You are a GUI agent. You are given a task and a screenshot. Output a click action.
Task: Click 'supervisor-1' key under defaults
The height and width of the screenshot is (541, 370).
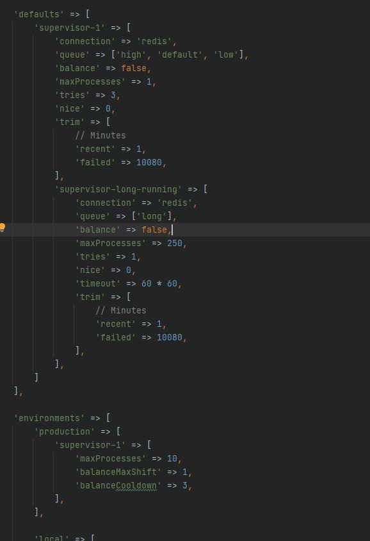pyautogui.click(x=70, y=28)
